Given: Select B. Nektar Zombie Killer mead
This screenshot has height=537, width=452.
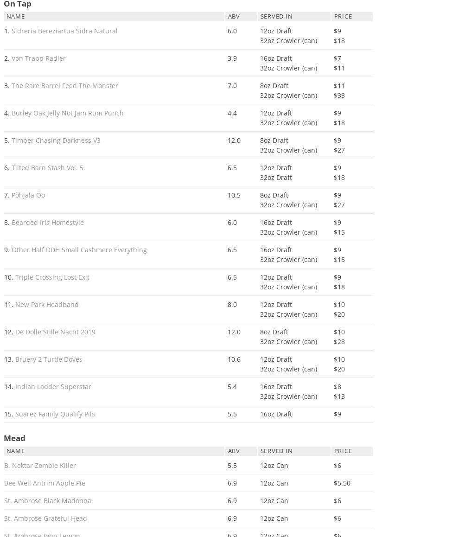Looking at the screenshot, I should coord(40,466).
